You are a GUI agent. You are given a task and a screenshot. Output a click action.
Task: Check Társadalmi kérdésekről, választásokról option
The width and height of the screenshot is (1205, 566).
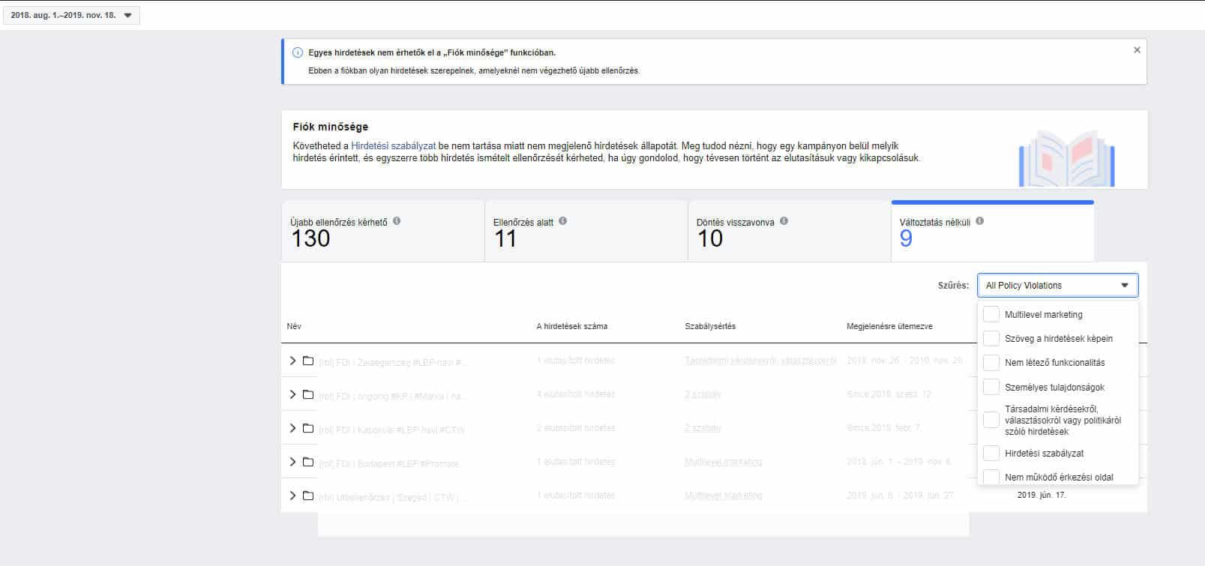coord(991,420)
